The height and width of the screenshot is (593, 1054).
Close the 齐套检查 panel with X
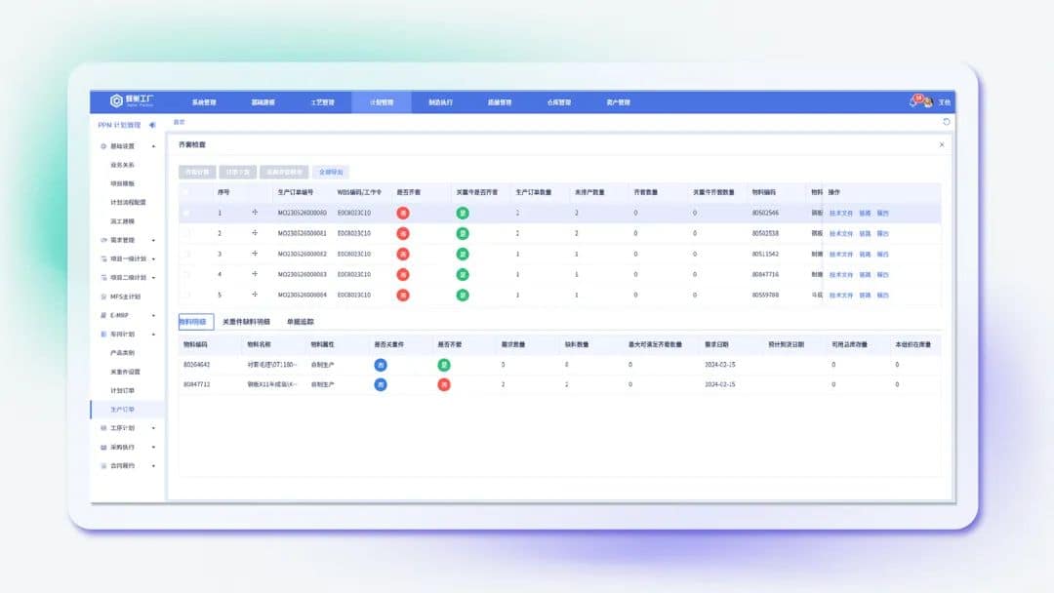point(942,144)
